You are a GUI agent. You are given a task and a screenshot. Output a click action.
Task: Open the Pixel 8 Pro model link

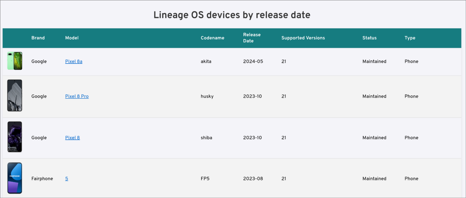77,96
